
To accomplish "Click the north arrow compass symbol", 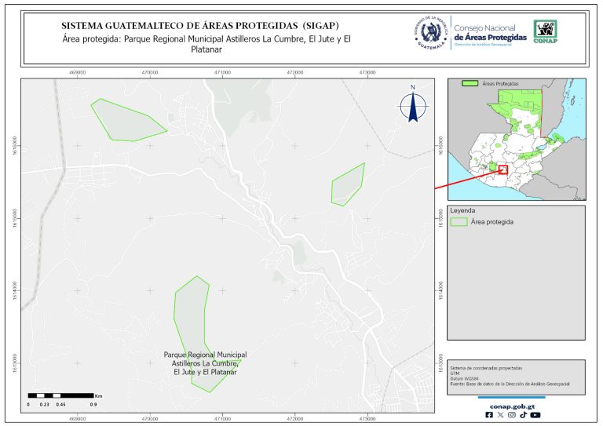I will 412,105.
